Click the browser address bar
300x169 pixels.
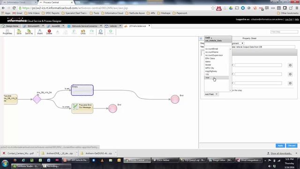115,8
